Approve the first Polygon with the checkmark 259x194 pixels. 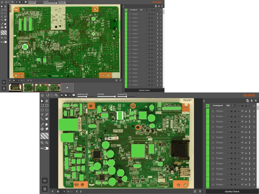pyautogui.click(x=228, y=111)
